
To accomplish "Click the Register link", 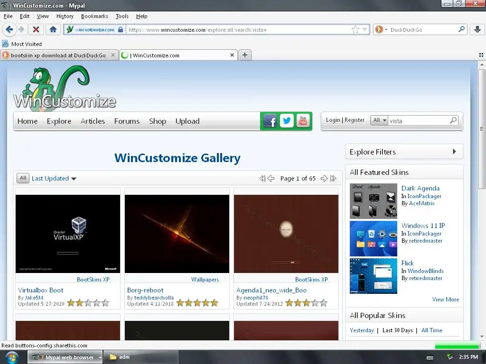I will (x=354, y=120).
